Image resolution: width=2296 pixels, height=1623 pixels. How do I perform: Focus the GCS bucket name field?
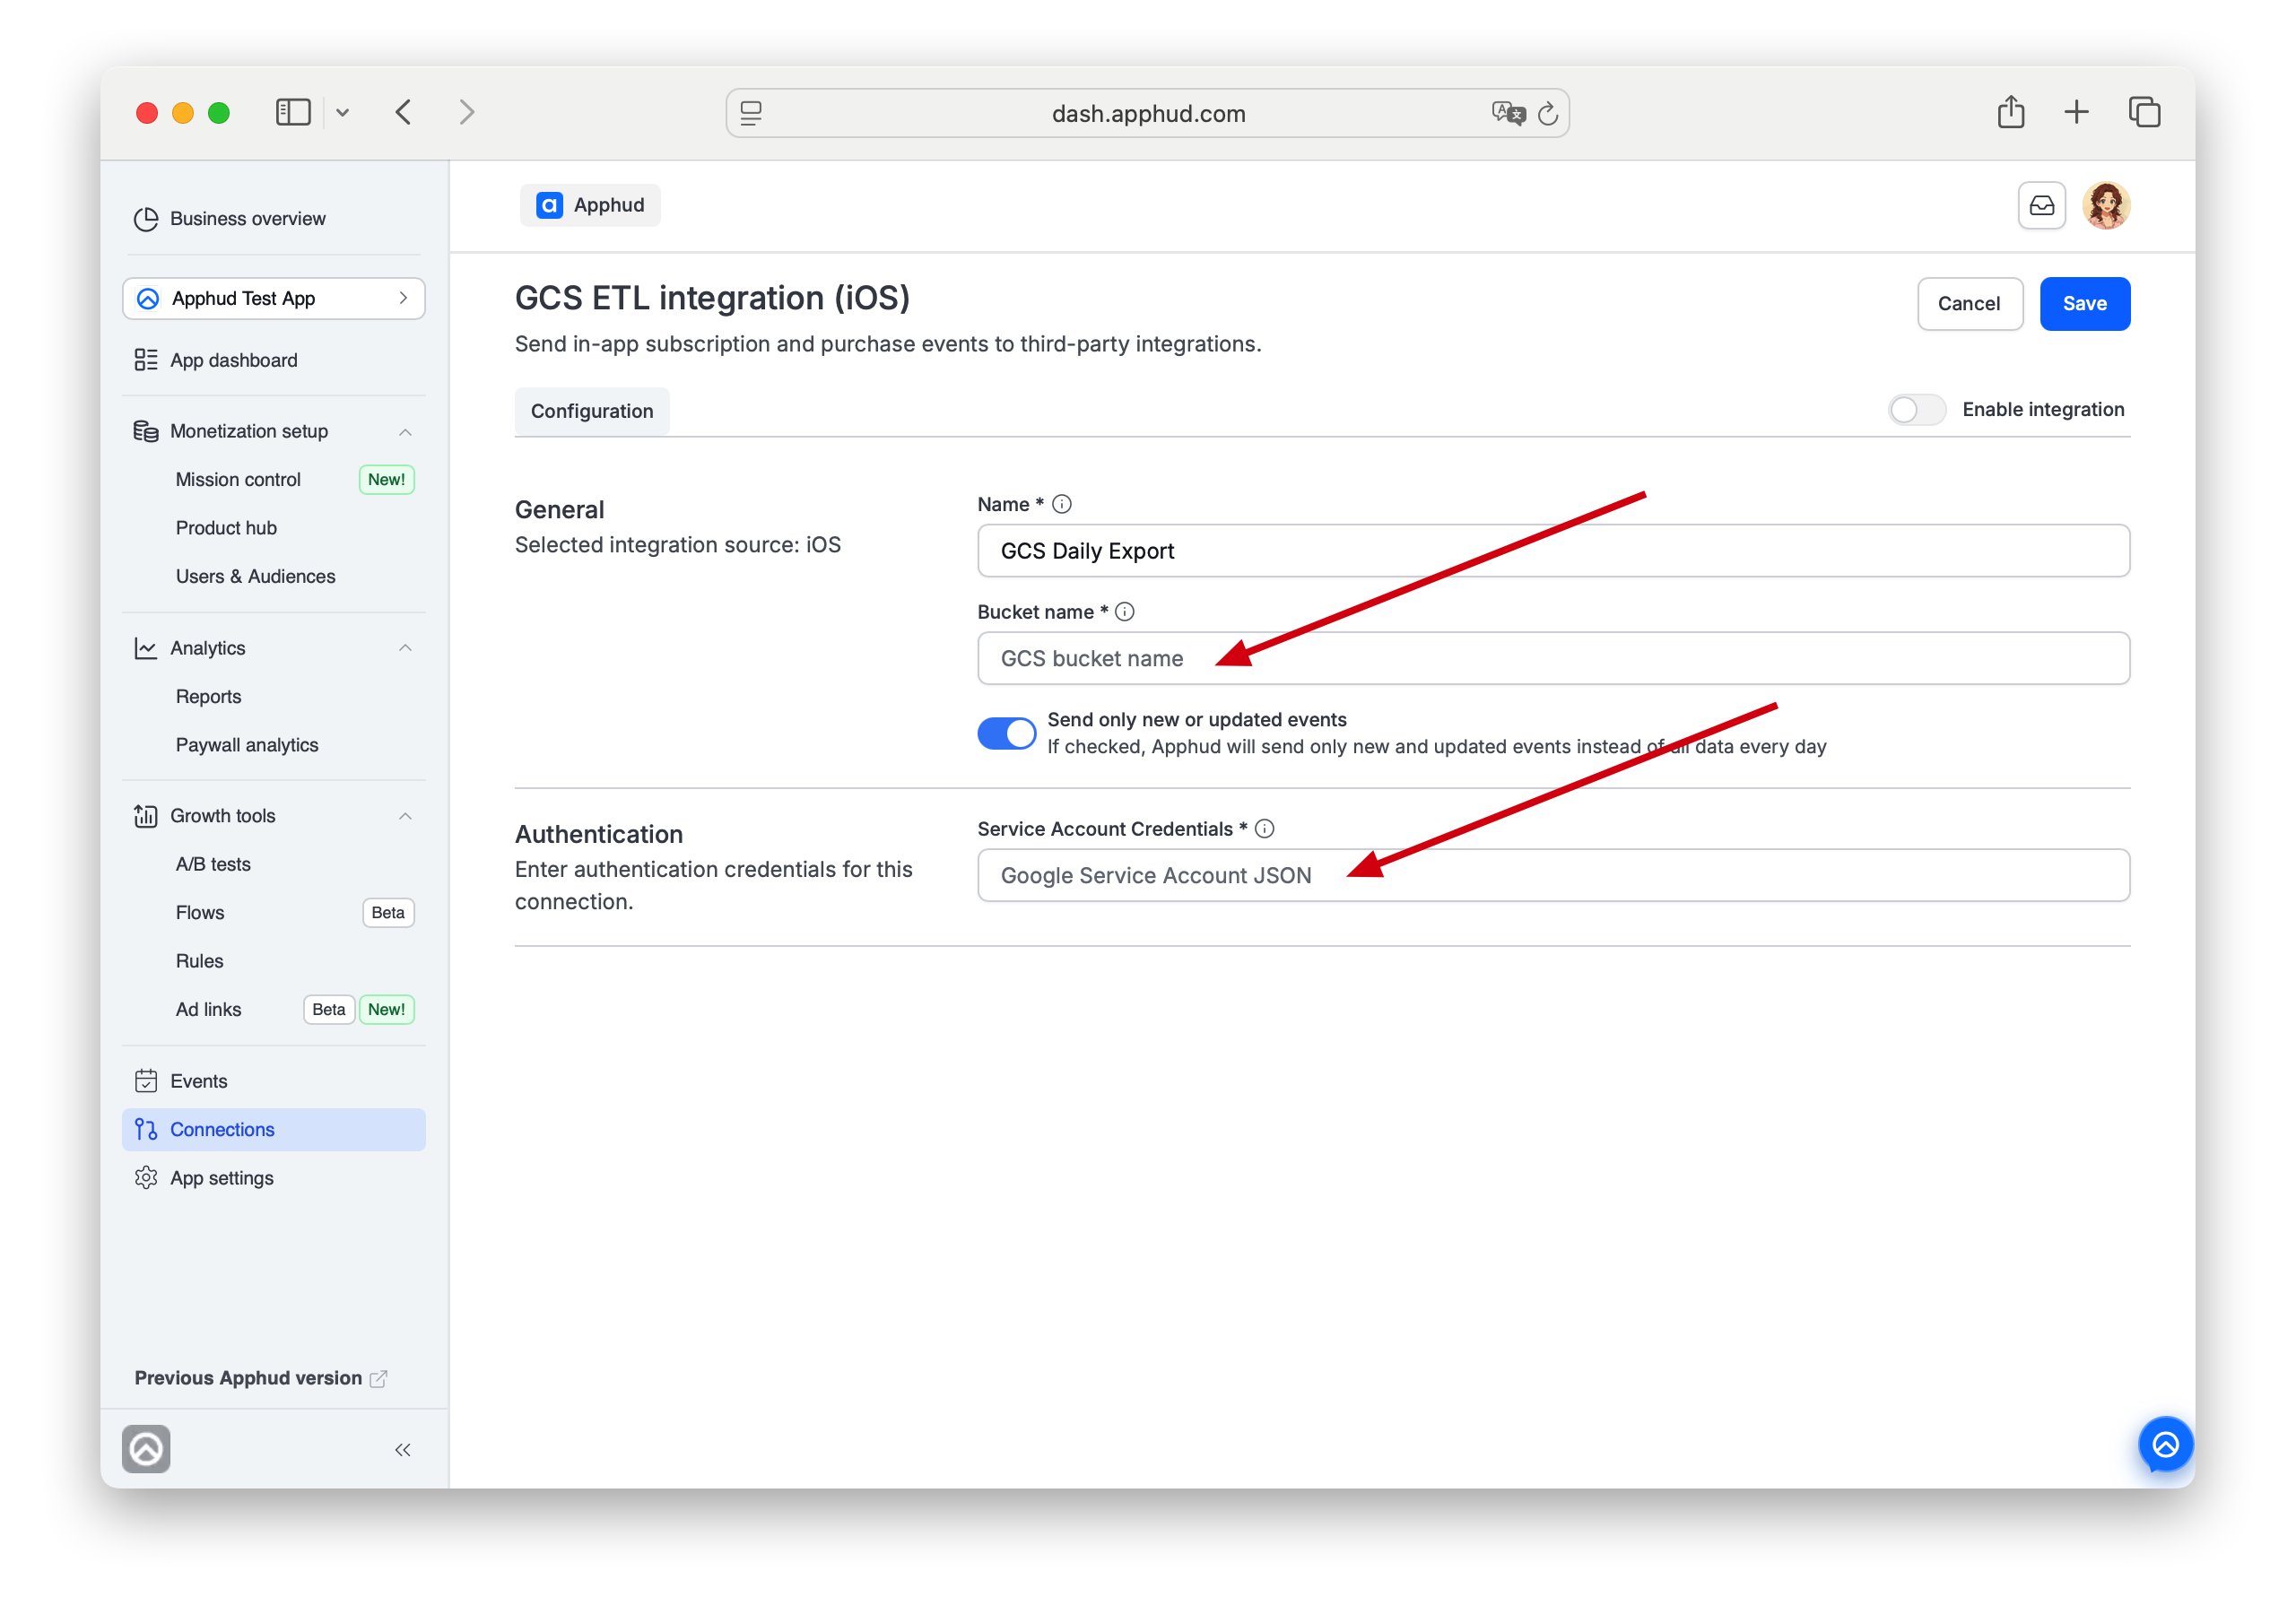(x=1553, y=658)
